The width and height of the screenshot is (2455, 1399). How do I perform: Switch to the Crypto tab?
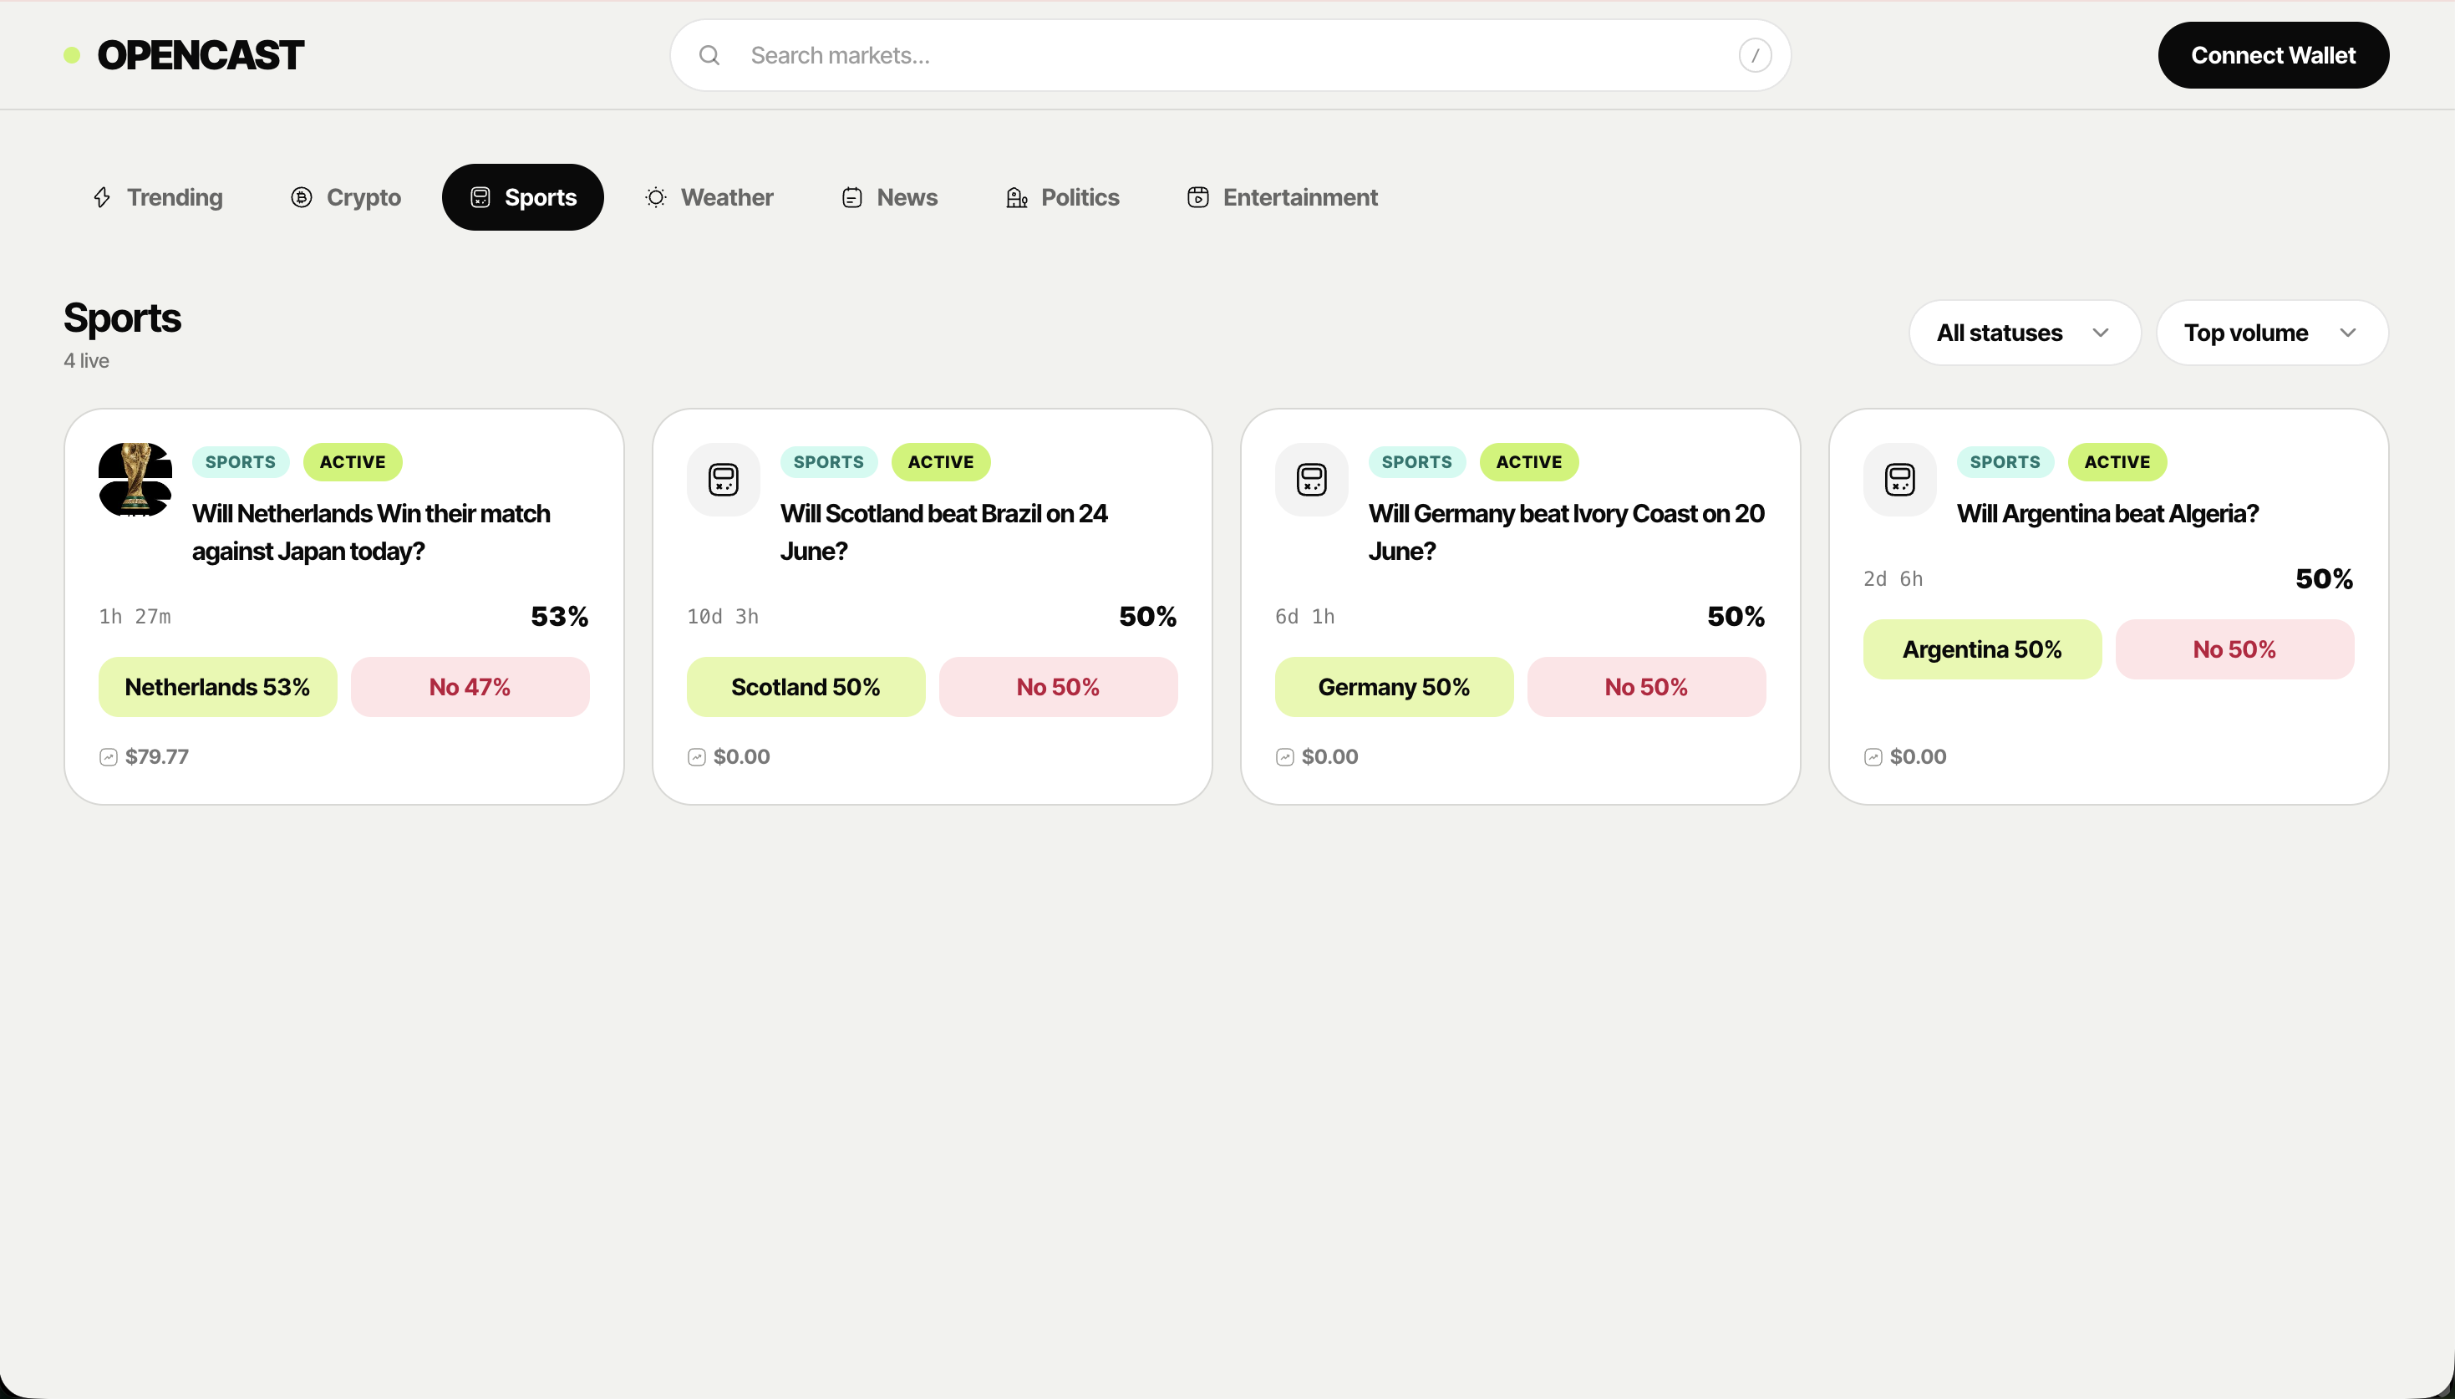346,198
